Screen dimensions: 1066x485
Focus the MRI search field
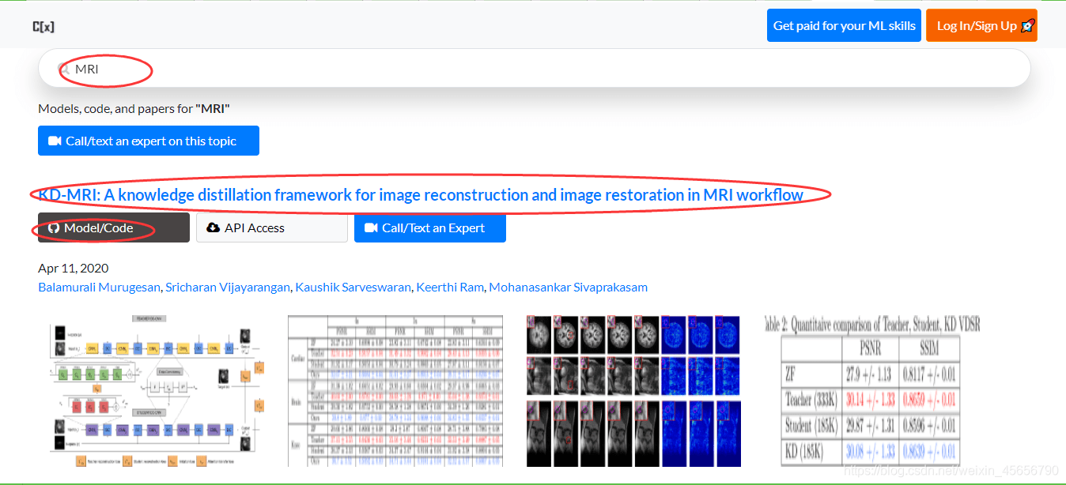(535, 69)
